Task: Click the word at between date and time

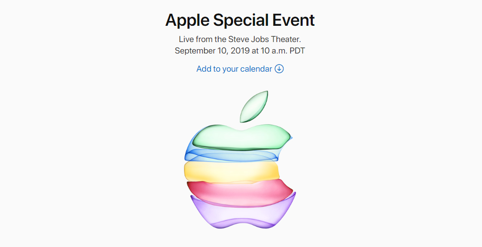Action: point(255,51)
